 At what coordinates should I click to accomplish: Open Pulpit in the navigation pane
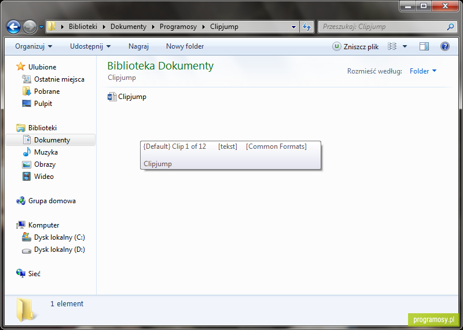(37, 104)
